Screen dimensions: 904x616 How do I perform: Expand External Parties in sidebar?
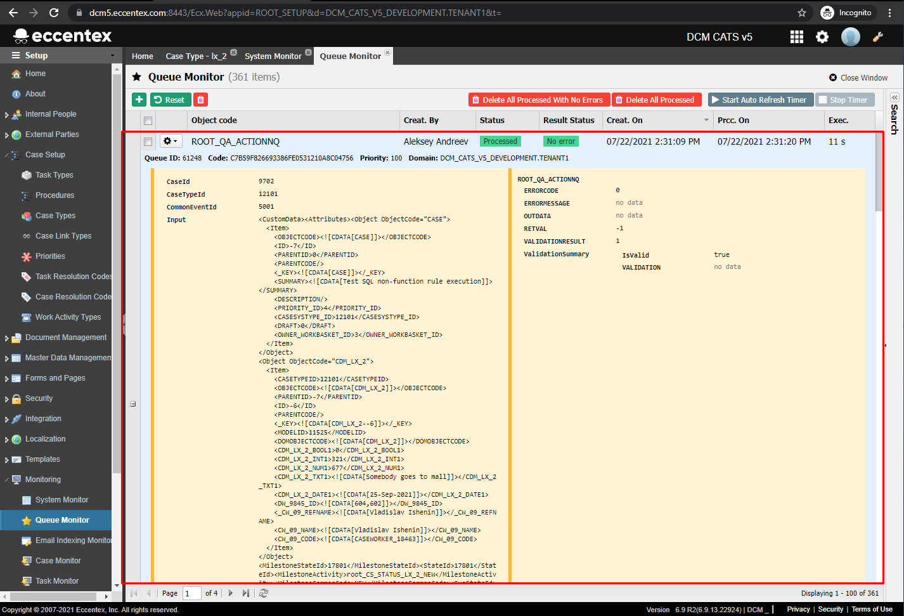pyautogui.click(x=6, y=135)
